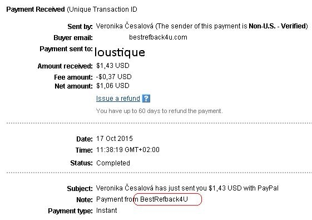Click the Completed status value
Viewport: 312px width, 220px height.
coord(113,163)
